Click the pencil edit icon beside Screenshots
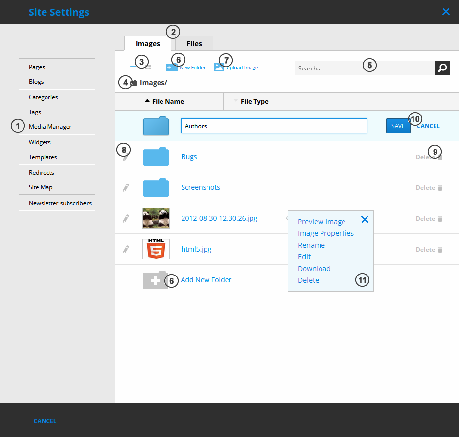This screenshot has width=459, height=437. click(126, 187)
